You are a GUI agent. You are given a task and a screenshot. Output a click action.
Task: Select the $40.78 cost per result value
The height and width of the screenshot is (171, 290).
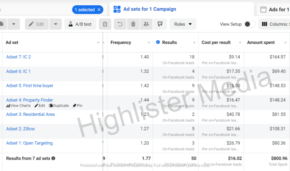(233, 114)
